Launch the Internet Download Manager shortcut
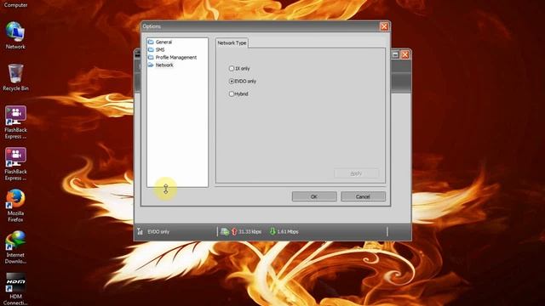545x306 pixels. tap(15, 247)
